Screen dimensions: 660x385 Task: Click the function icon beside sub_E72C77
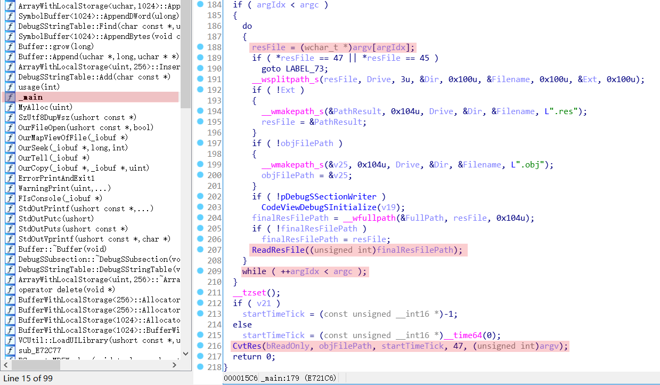tap(10, 350)
